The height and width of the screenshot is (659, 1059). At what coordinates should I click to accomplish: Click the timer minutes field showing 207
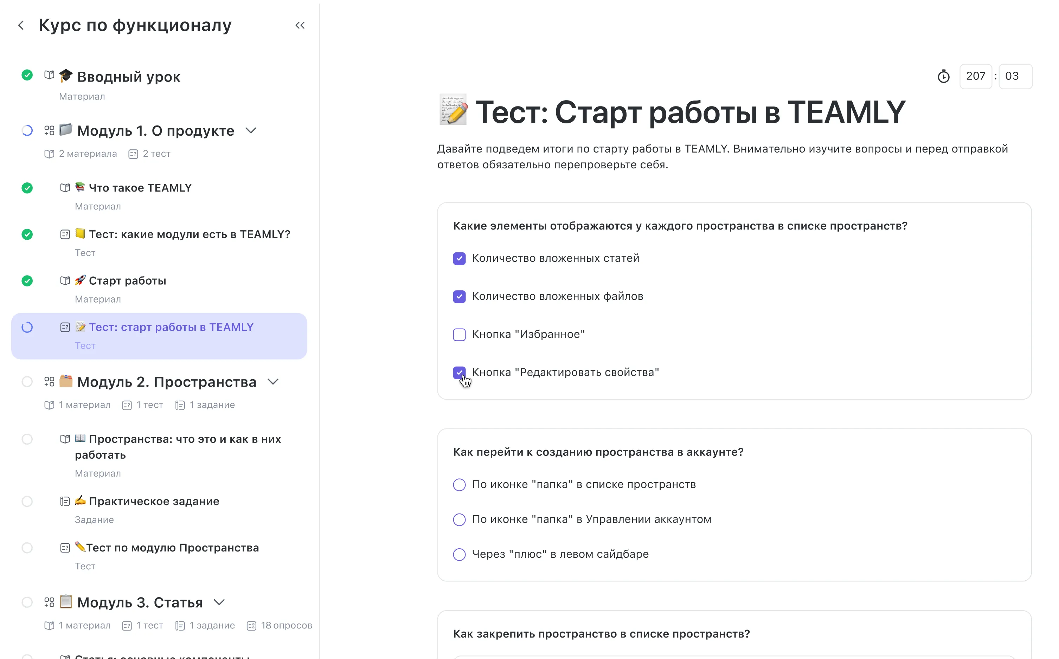click(975, 76)
